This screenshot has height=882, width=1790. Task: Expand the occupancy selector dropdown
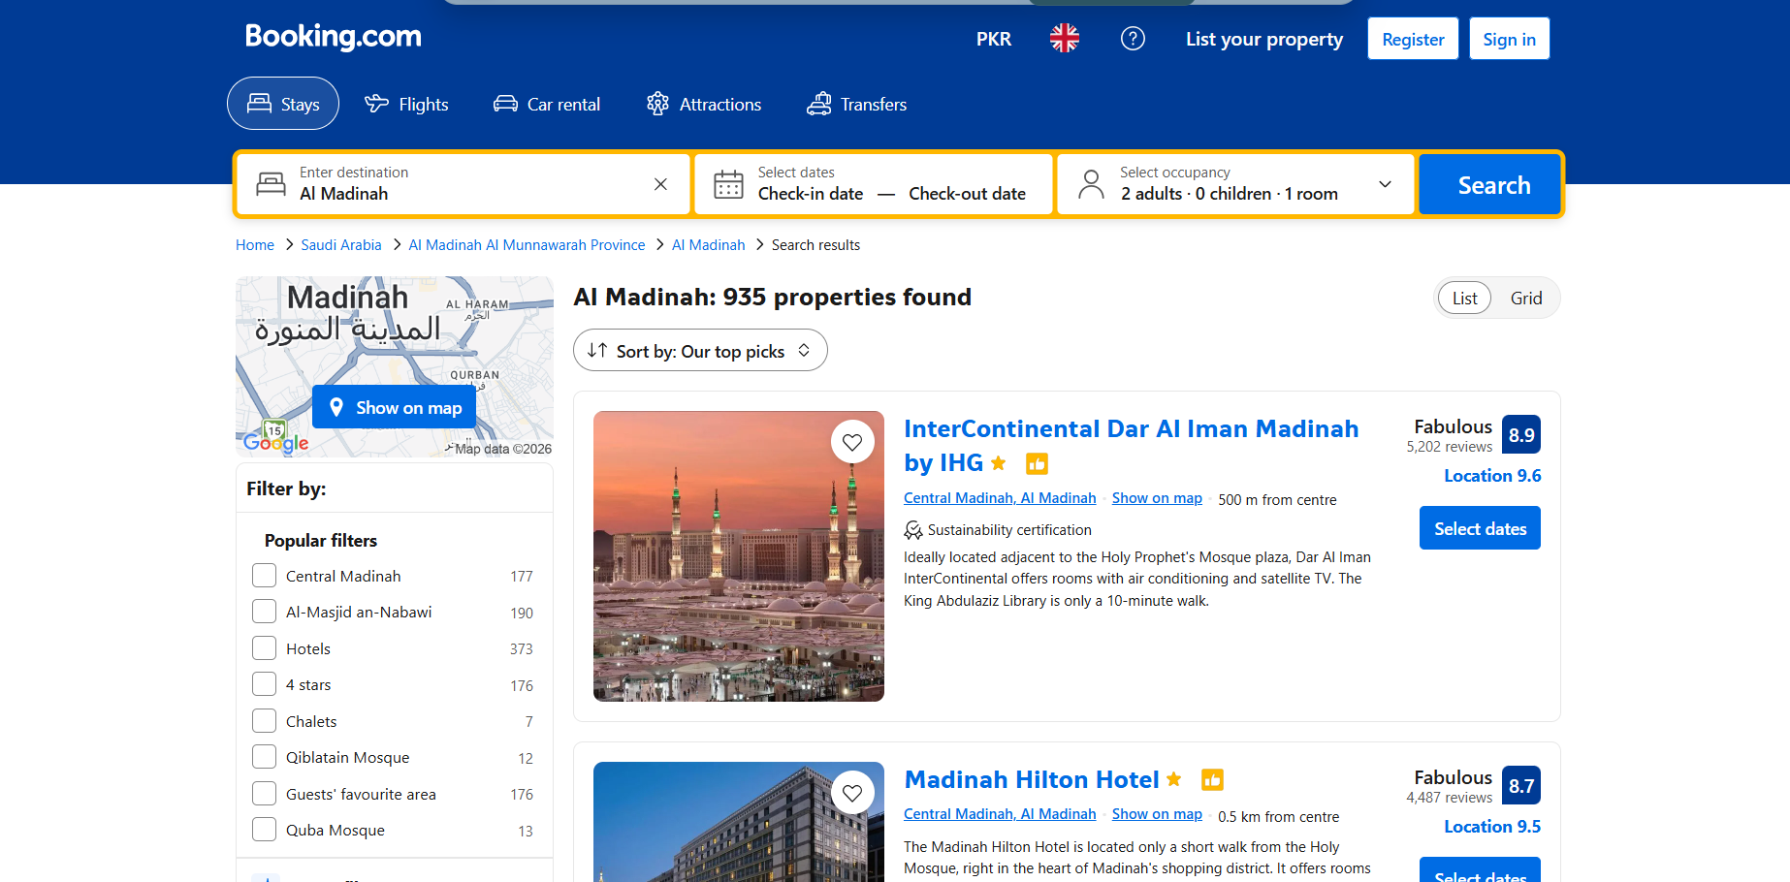click(1385, 184)
